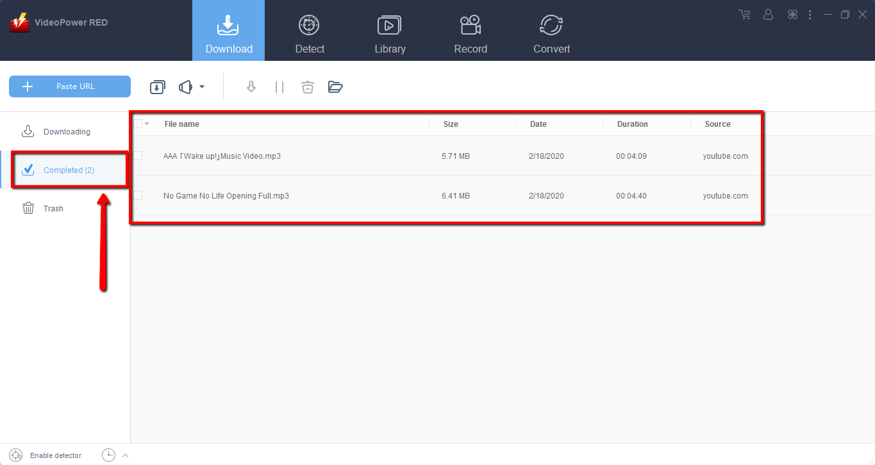The width and height of the screenshot is (875, 465).
Task: Click the VideoPower RED logo icon
Action: tap(19, 22)
